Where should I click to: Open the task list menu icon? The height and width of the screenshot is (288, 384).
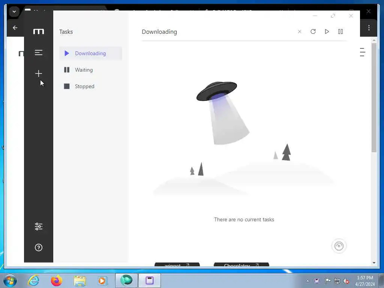pyautogui.click(x=39, y=52)
